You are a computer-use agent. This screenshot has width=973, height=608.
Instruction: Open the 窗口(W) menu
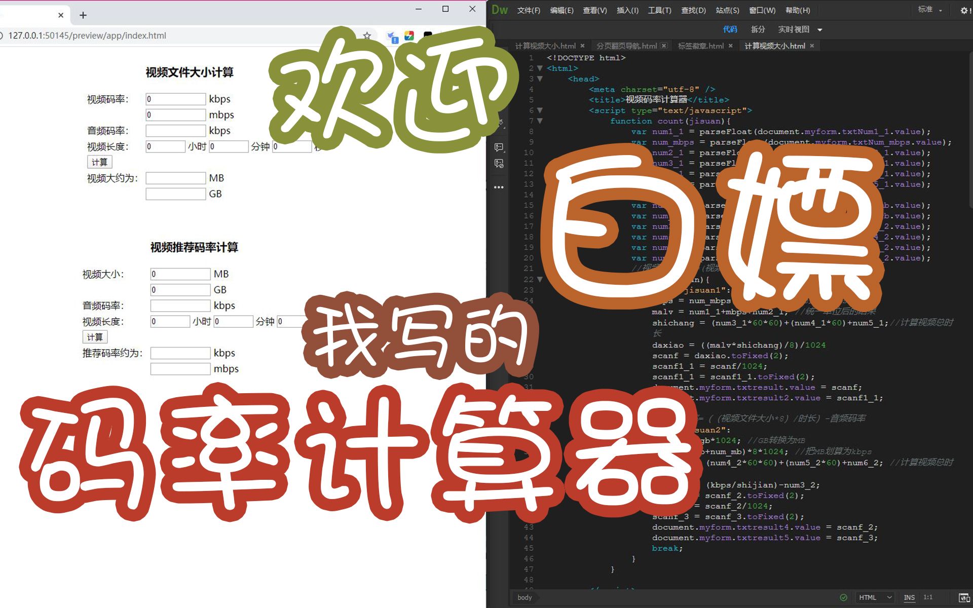[762, 10]
